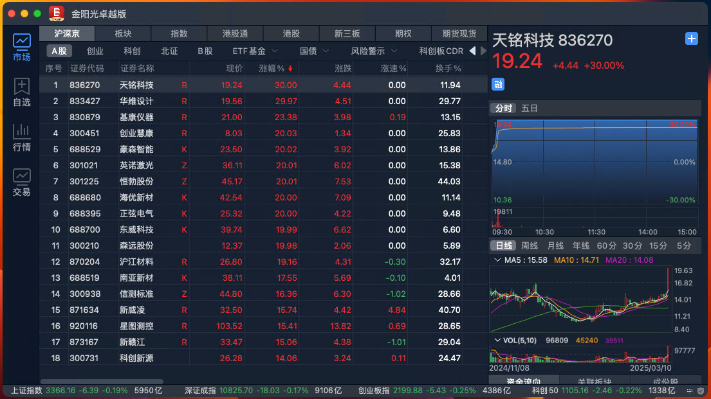Select the 北证 sub-tab
The image size is (711, 399).
(169, 51)
